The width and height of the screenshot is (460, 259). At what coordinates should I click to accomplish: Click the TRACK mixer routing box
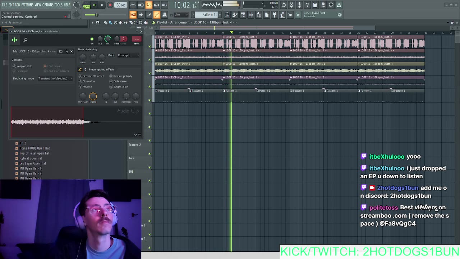[x=137, y=39]
